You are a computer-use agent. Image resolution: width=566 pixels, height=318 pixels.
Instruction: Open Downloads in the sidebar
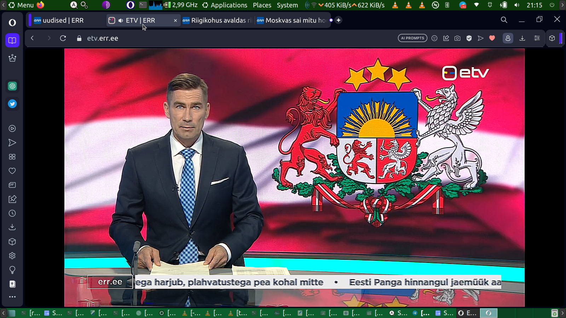pos(12,227)
